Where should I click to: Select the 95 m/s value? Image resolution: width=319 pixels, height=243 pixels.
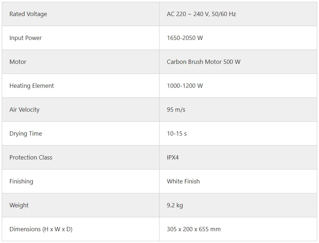coord(176,110)
